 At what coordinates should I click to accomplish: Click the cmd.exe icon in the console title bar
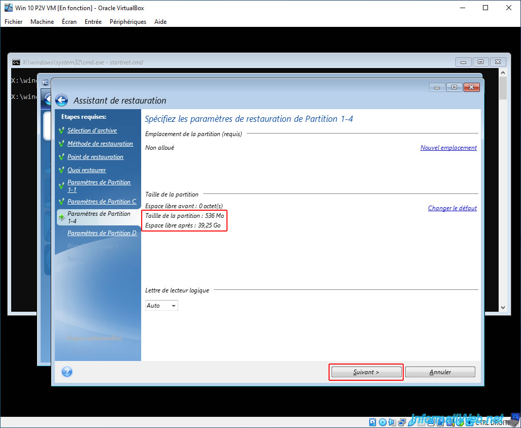tap(16, 62)
